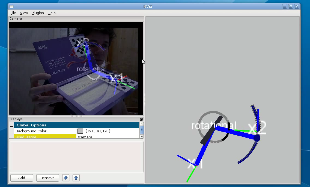The width and height of the screenshot is (310, 187).
Task: Pick the Background Color swatch
Action: (x=80, y=131)
